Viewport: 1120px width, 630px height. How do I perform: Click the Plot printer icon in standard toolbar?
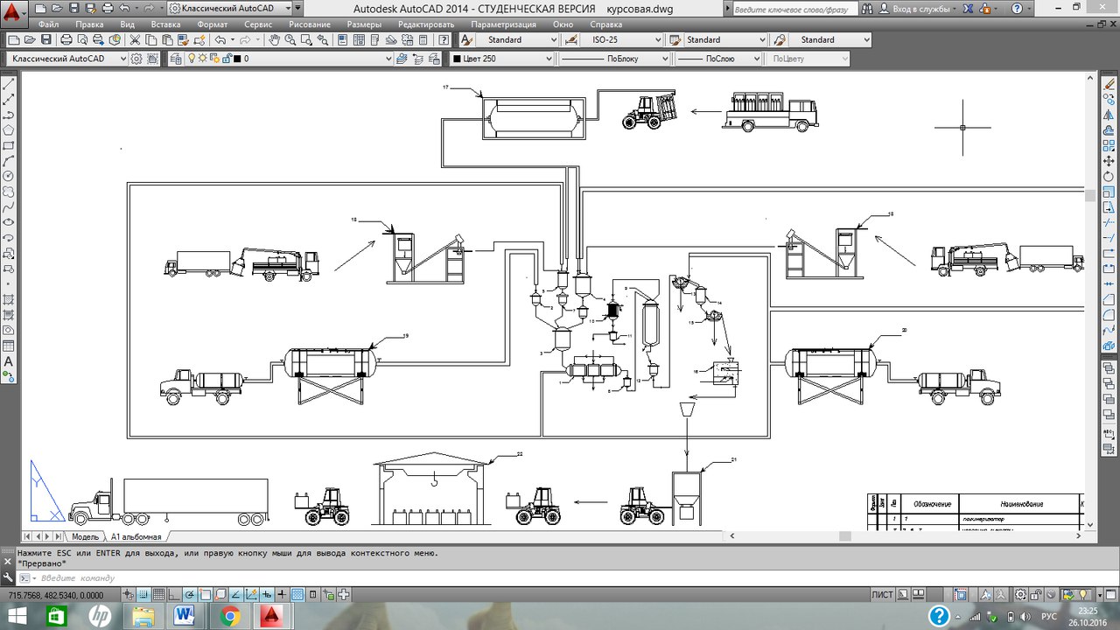pyautogui.click(x=66, y=40)
